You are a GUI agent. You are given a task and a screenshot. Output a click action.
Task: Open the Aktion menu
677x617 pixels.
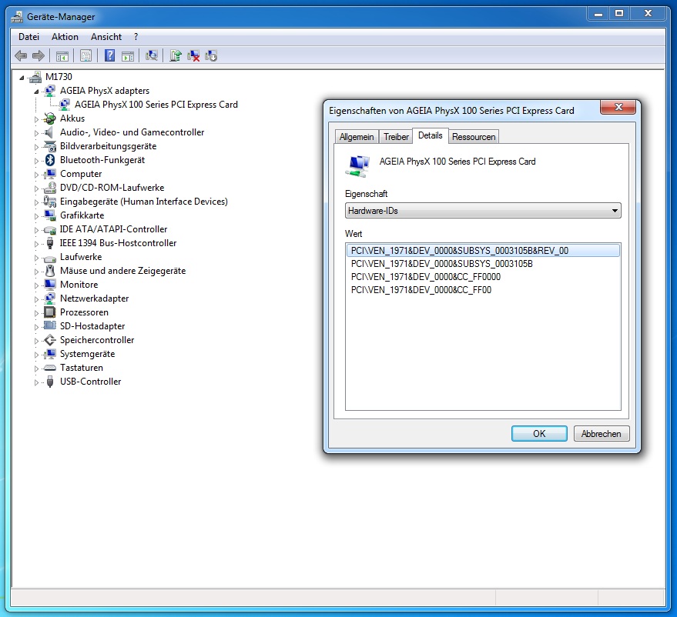point(65,37)
